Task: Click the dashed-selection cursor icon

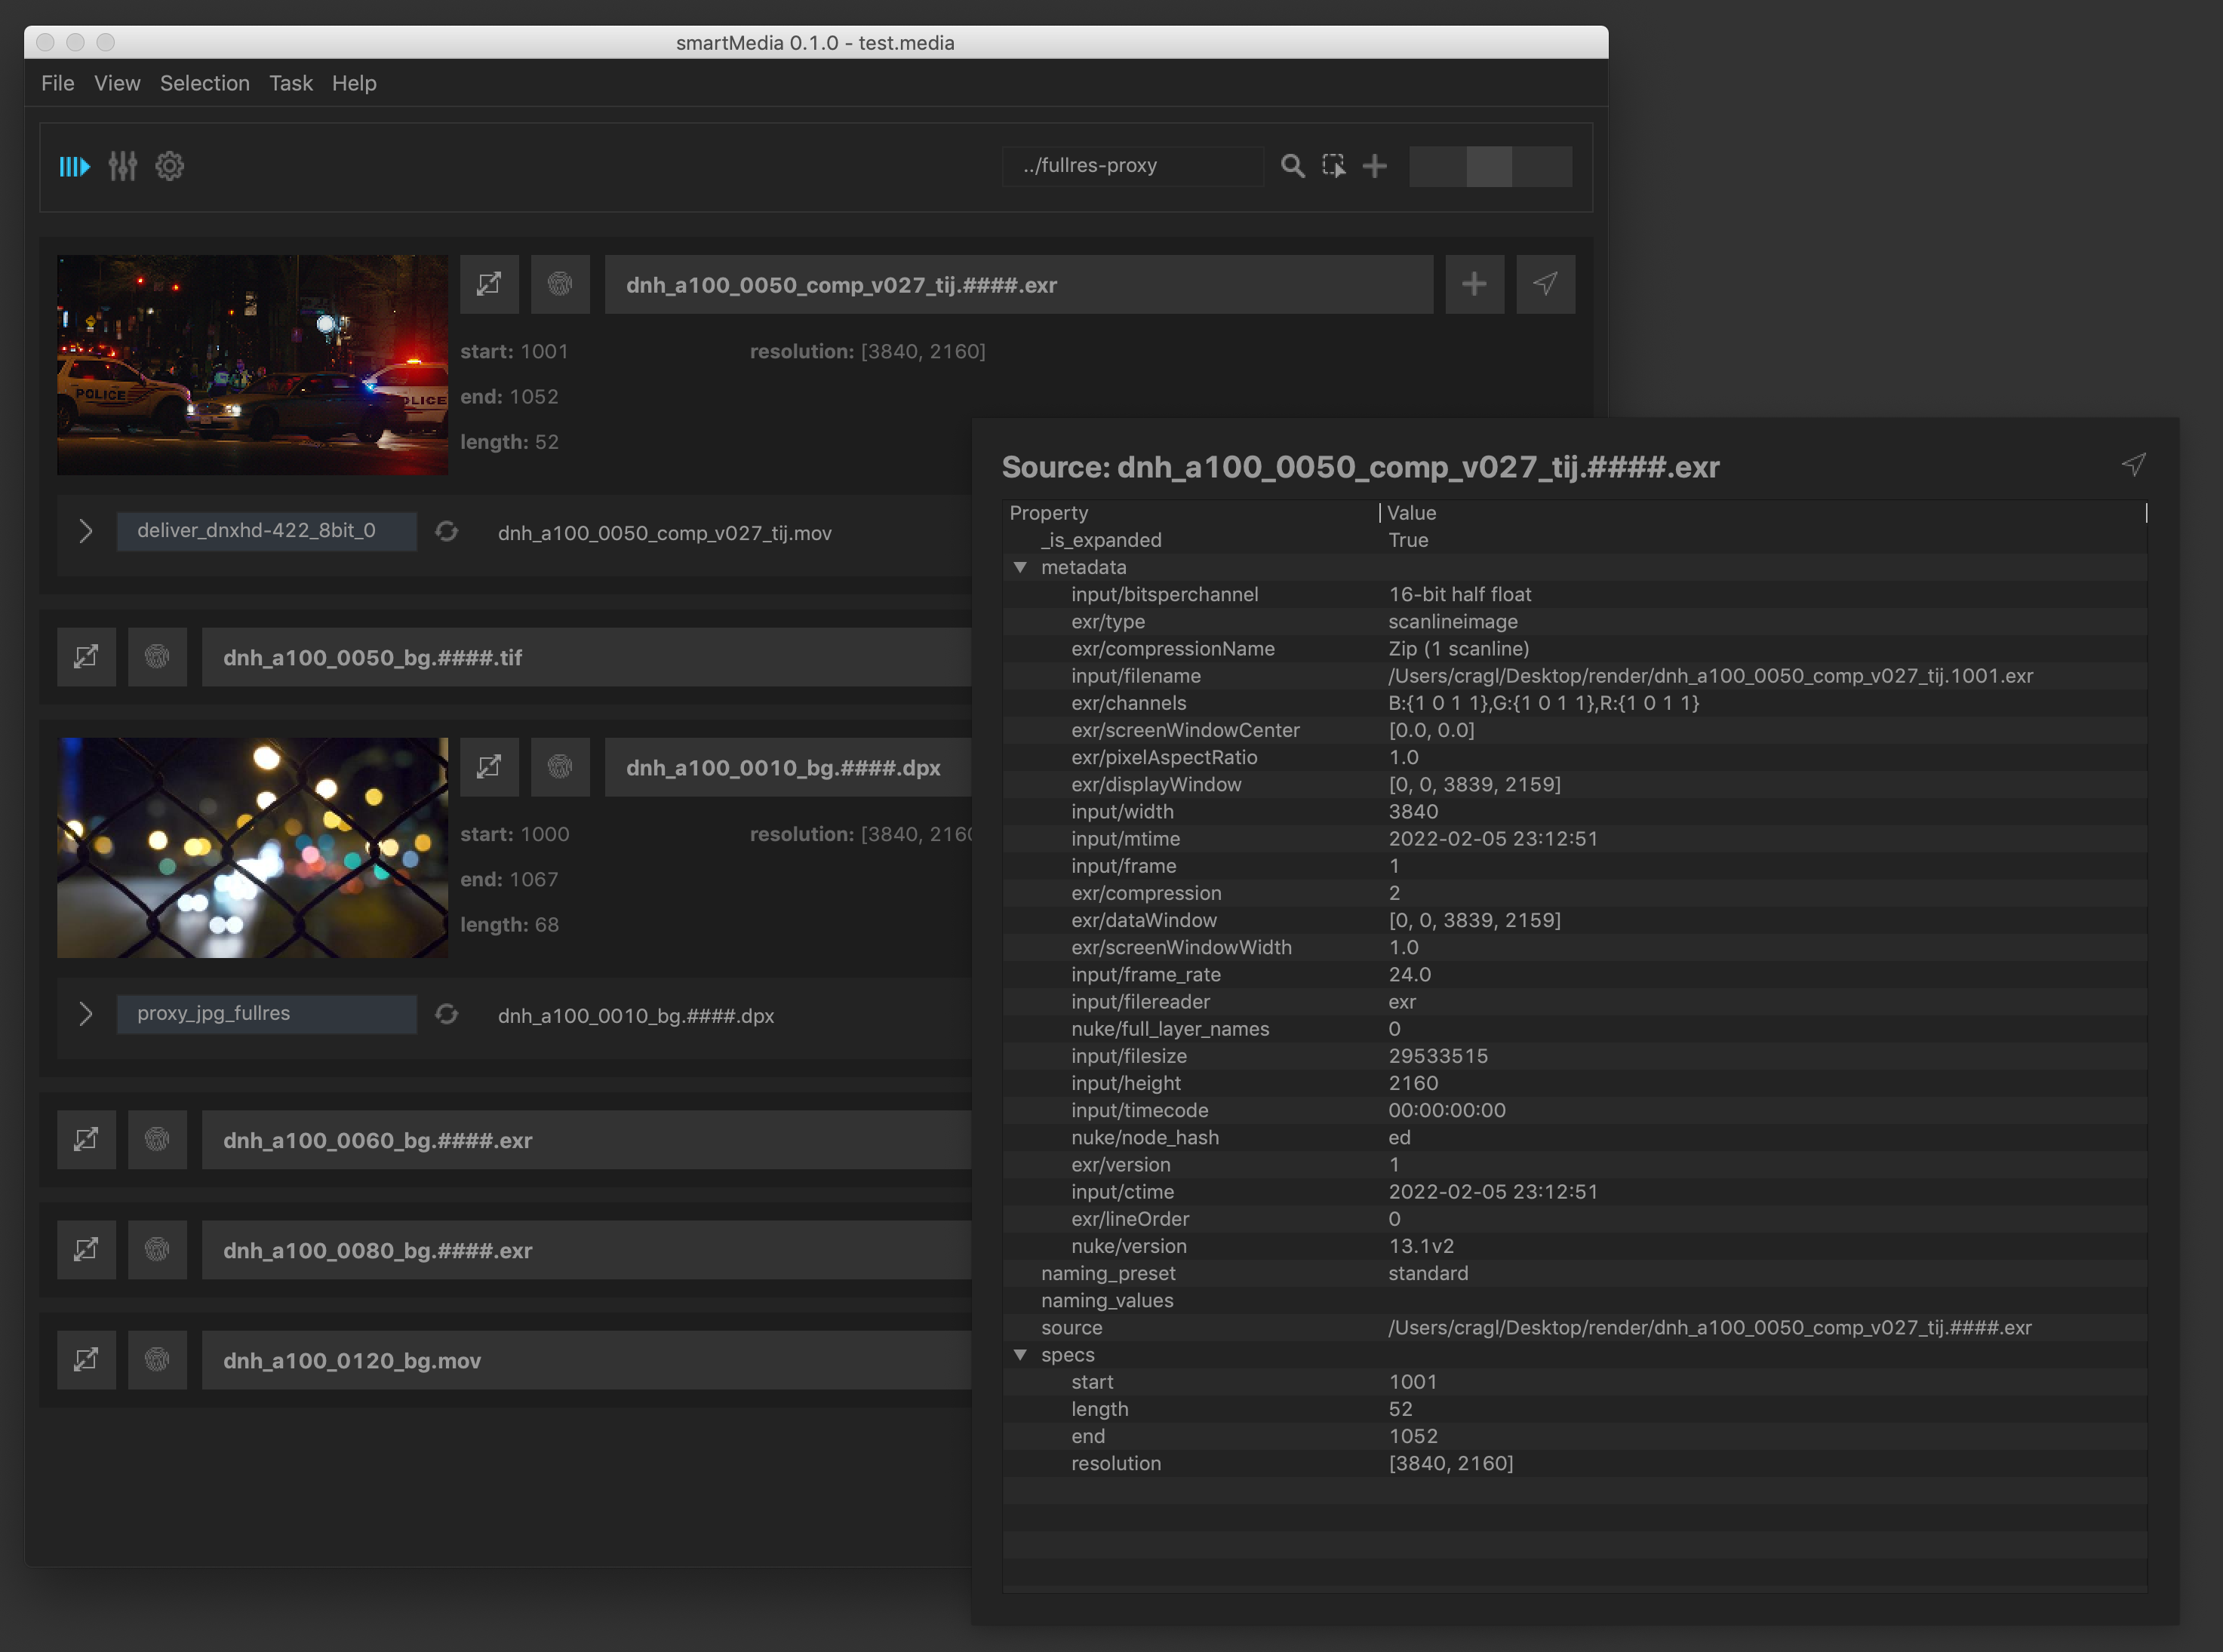Action: [x=1333, y=166]
